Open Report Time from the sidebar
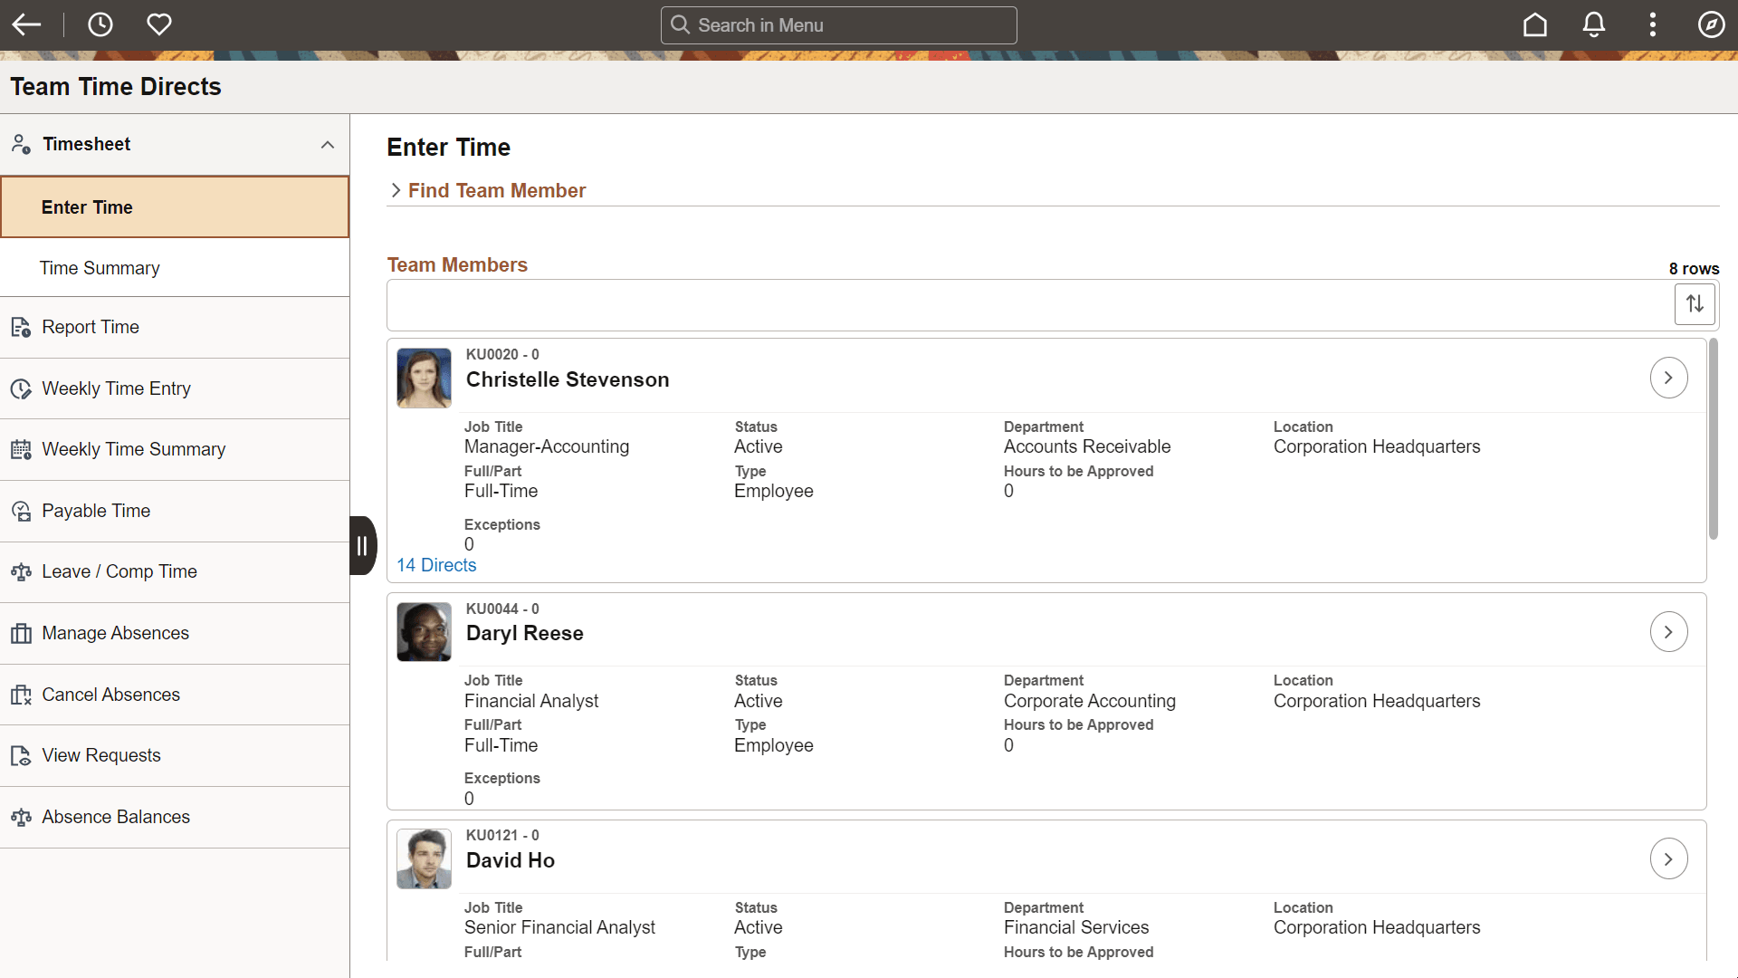 pos(91,327)
